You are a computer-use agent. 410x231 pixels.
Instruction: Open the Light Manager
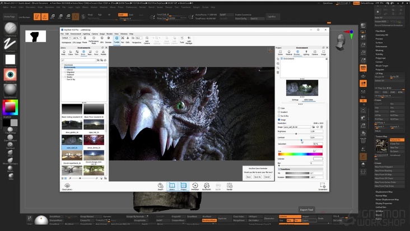click(189, 40)
